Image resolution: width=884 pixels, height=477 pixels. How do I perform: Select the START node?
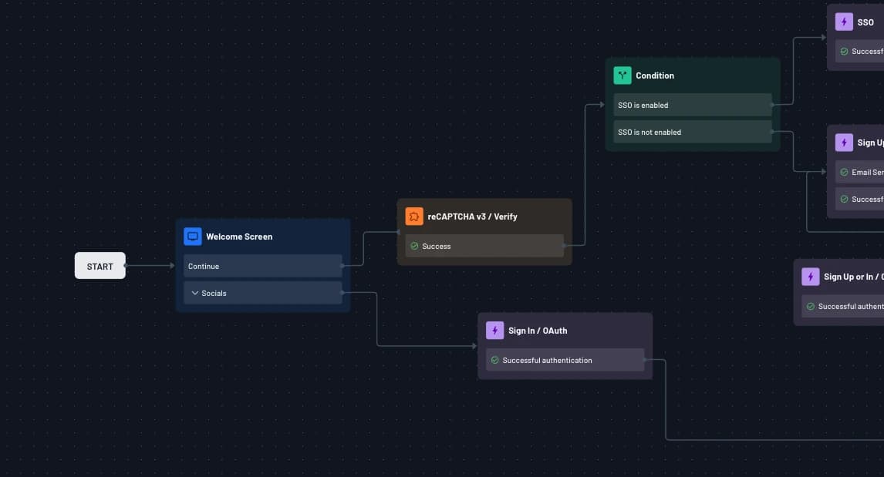pos(100,266)
